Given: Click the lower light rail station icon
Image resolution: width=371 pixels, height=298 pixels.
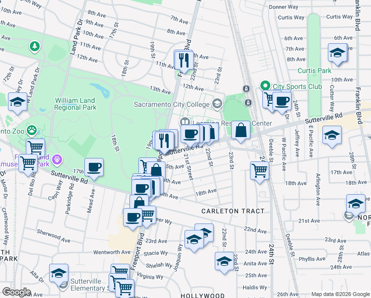Looking at the screenshot, I should [x=248, y=103].
